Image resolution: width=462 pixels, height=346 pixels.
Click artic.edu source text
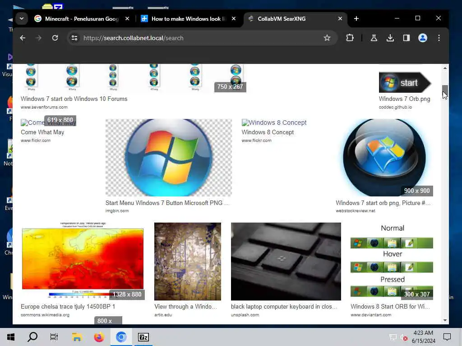point(163,315)
